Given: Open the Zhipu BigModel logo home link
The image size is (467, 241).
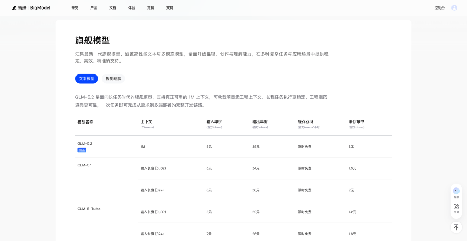Looking at the screenshot, I should click(31, 8).
